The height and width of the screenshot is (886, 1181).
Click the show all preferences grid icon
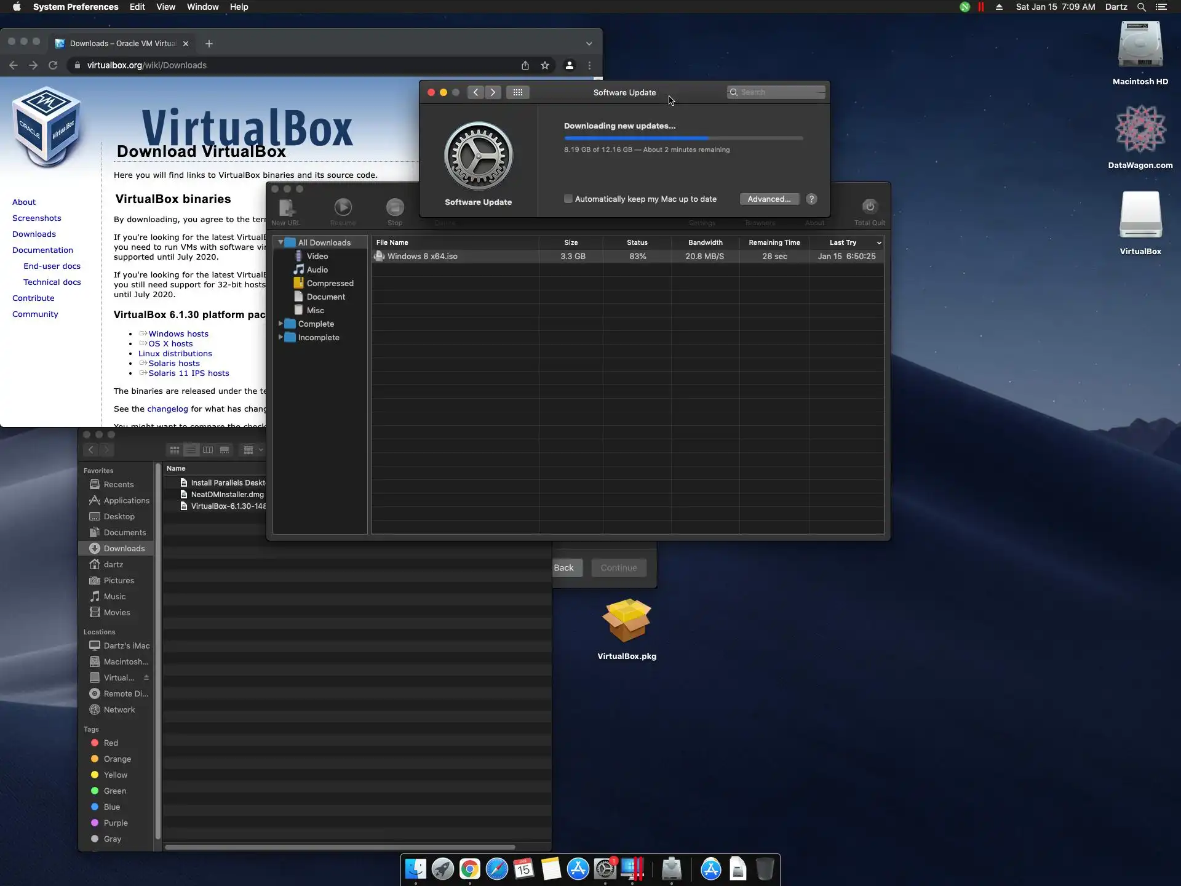(x=518, y=92)
